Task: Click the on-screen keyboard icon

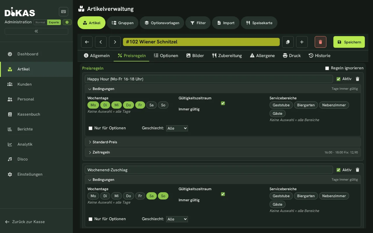Action: (x=64, y=12)
